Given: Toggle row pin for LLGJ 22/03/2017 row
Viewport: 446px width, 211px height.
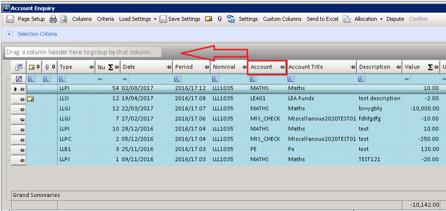Looking at the screenshot, I should click(x=22, y=109).
